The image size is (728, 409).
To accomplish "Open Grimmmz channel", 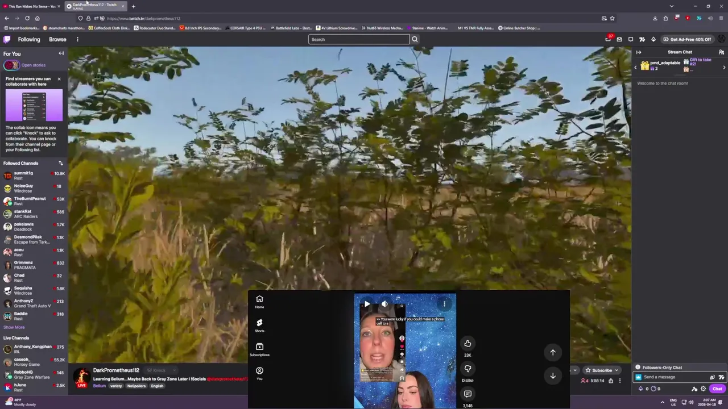I will [34, 265].
